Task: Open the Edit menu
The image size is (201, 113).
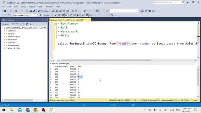Action: click(x=9, y=7)
